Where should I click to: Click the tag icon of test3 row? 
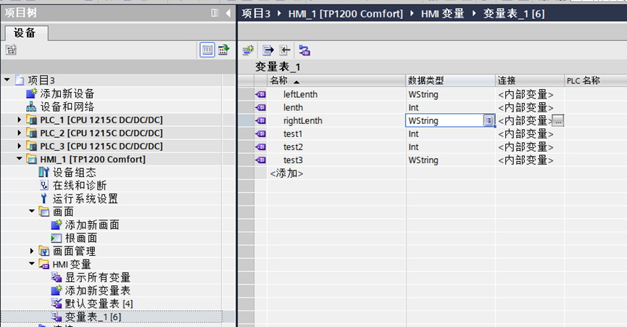tap(261, 160)
